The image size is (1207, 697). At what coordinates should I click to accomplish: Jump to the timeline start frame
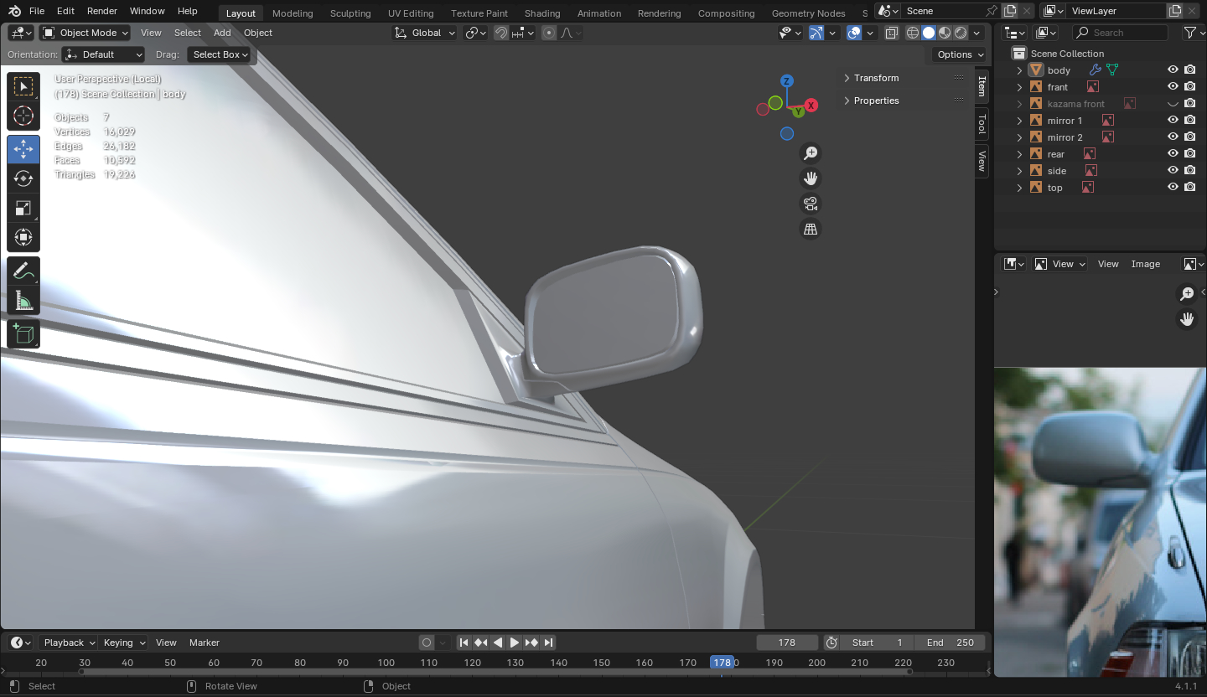click(x=464, y=643)
